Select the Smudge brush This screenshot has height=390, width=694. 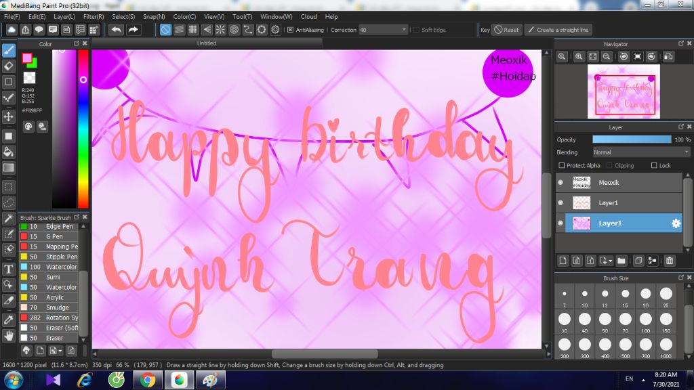click(x=49, y=308)
